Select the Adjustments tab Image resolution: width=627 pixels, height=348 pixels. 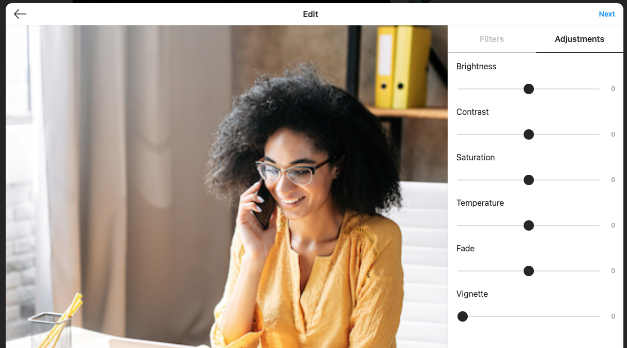pyautogui.click(x=579, y=39)
